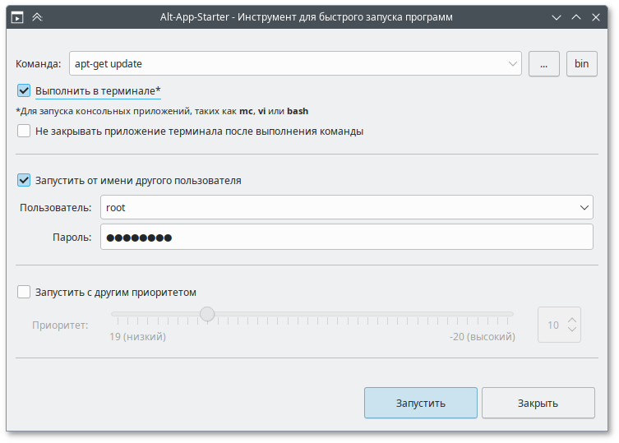Maximize the Alt-App-Starter window
Image resolution: width=619 pixels, height=443 pixels.
[578, 16]
